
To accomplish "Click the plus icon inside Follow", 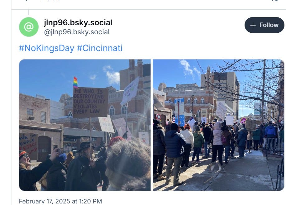I will (253, 25).
